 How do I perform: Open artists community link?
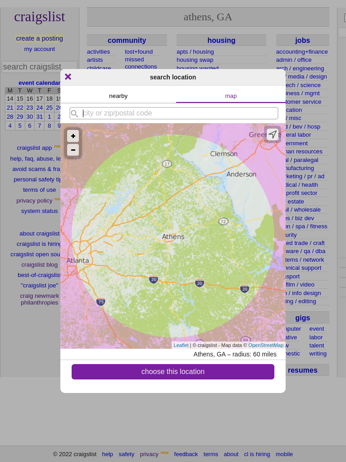95,60
